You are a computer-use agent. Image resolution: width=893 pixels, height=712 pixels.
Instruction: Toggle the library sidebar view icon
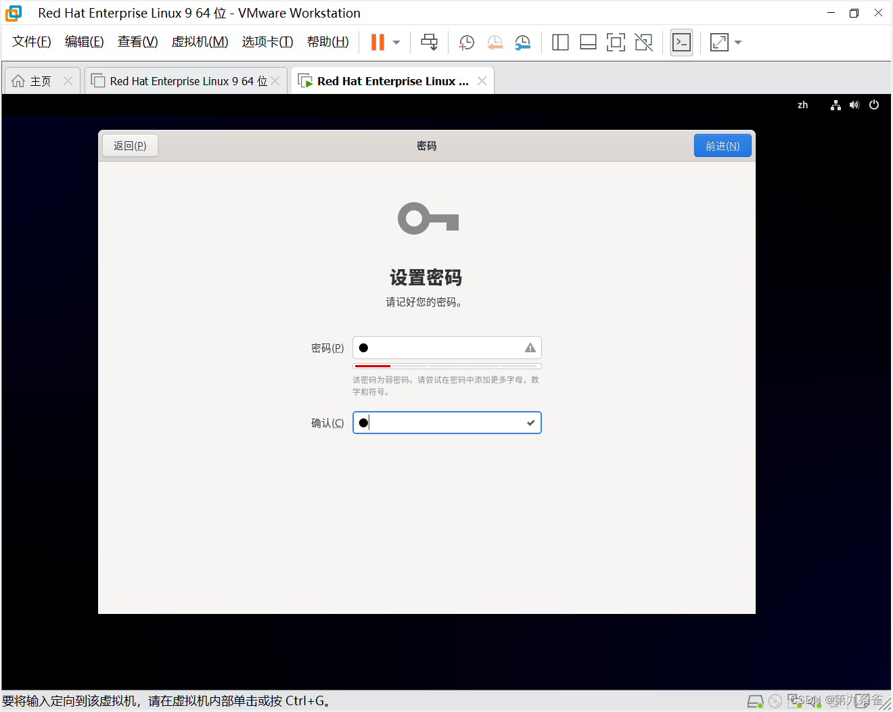pyautogui.click(x=560, y=43)
